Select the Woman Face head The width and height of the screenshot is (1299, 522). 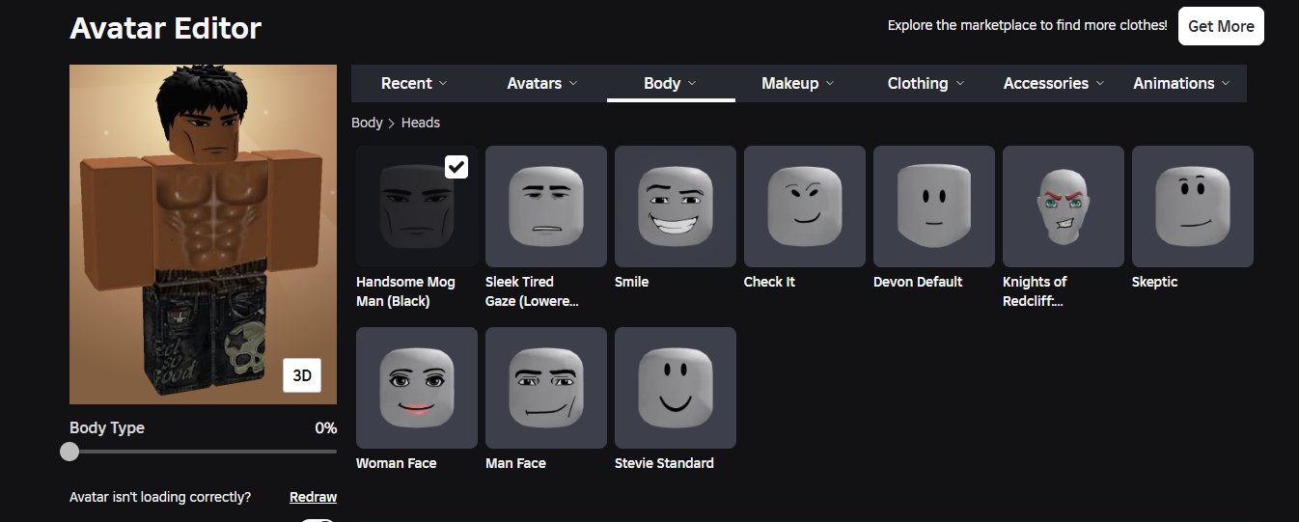(417, 388)
